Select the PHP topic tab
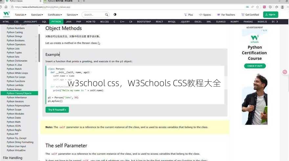 pyautogui.click(x=79, y=22)
